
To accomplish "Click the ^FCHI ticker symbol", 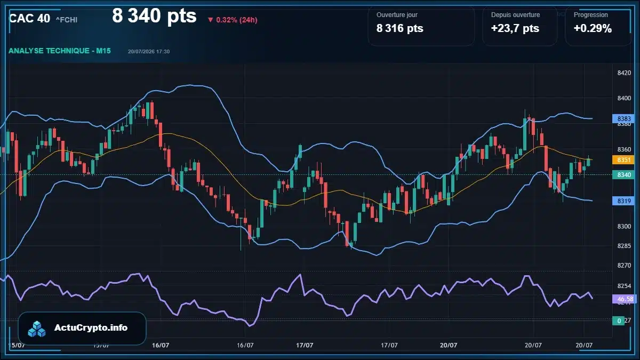I will [66, 20].
